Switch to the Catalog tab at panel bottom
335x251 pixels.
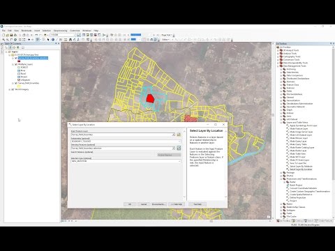(297, 221)
